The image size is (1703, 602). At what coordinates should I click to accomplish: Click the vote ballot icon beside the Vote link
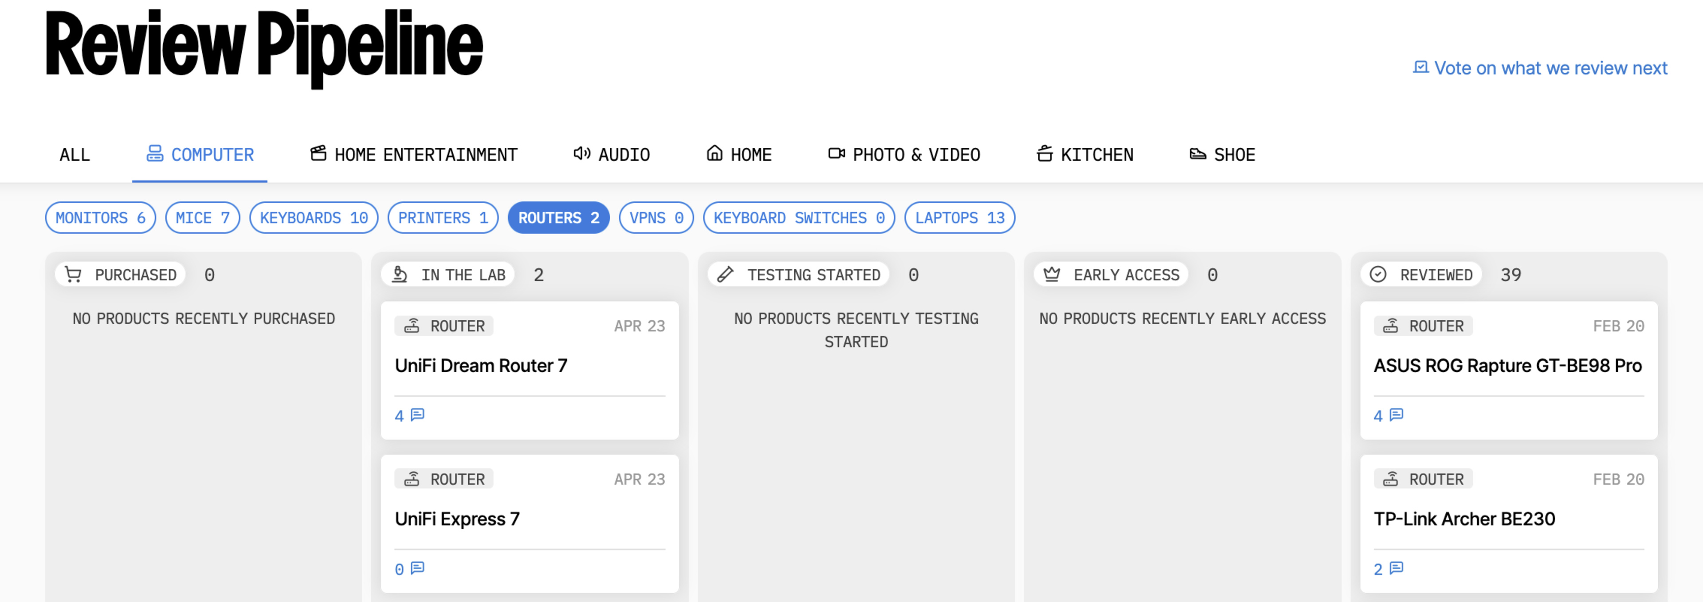[1420, 67]
